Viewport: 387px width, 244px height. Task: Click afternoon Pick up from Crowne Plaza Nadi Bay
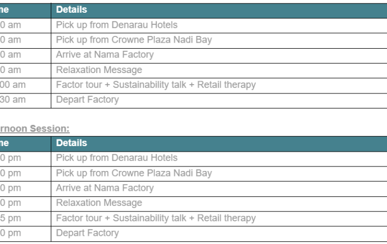134,173
